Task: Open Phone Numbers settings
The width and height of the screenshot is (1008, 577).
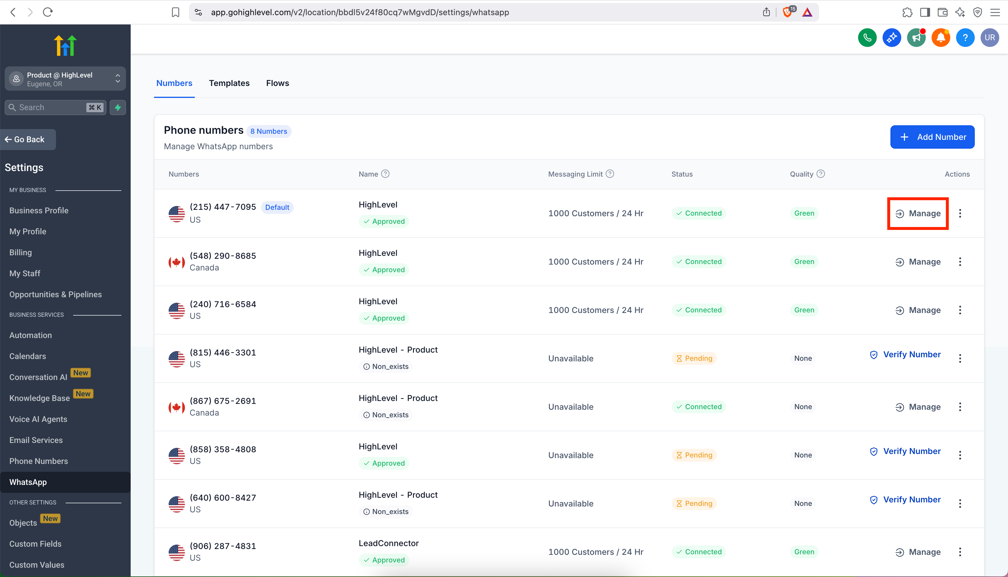Action: pyautogui.click(x=38, y=461)
